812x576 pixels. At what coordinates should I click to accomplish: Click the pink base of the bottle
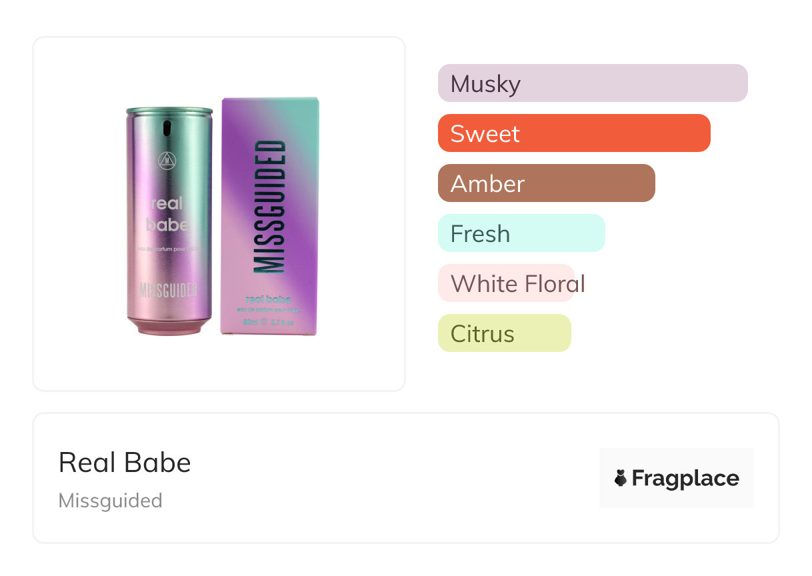pos(169,326)
